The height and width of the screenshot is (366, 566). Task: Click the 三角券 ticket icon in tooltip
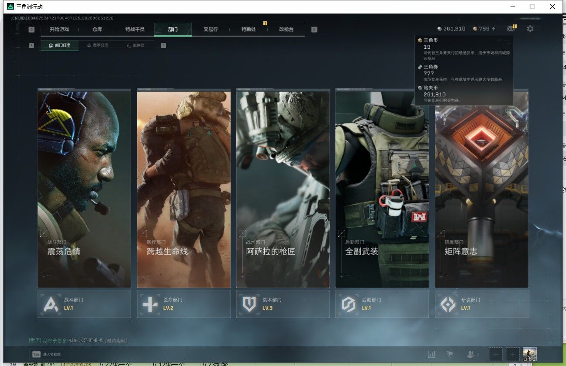[x=420, y=67]
